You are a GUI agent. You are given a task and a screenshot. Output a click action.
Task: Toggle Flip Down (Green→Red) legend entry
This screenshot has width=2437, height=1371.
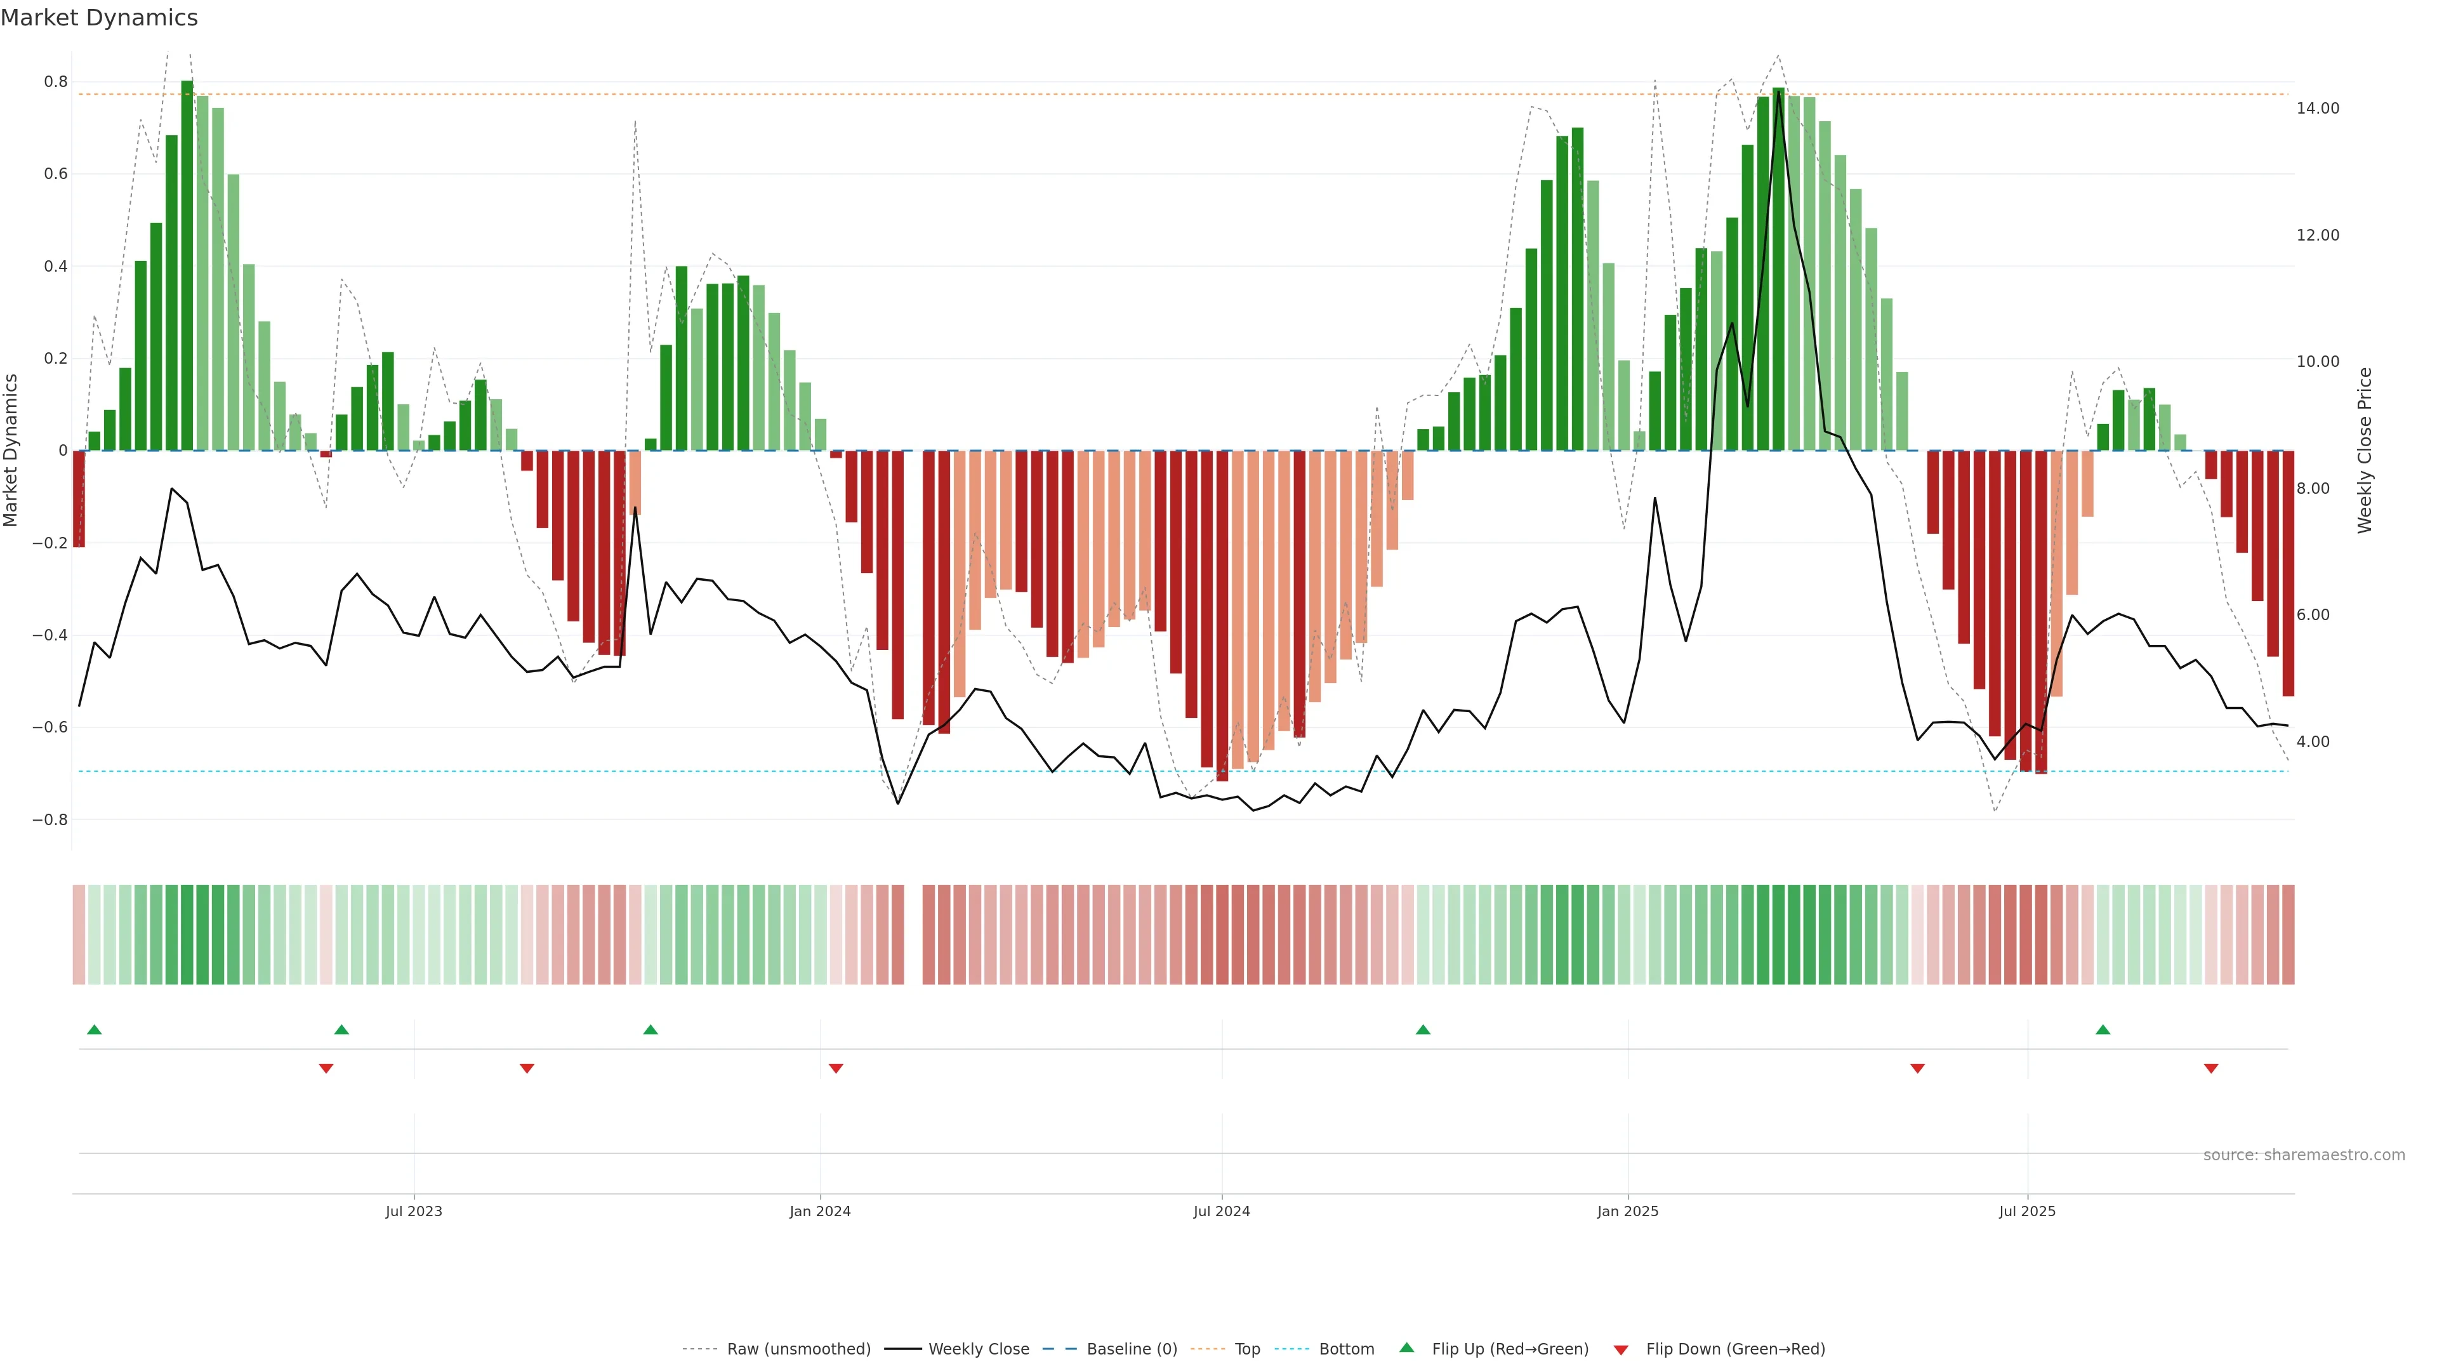tap(1735, 1349)
